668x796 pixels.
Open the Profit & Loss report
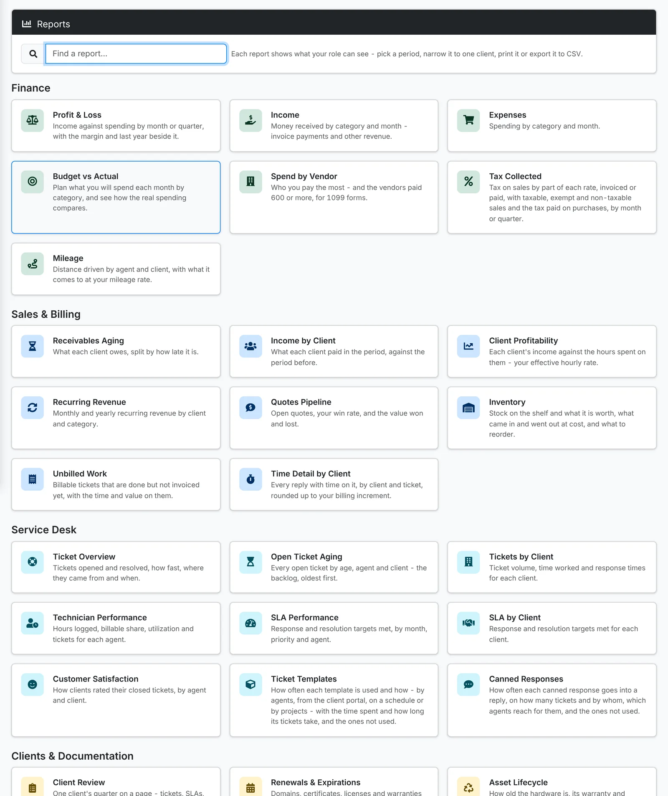pos(116,126)
